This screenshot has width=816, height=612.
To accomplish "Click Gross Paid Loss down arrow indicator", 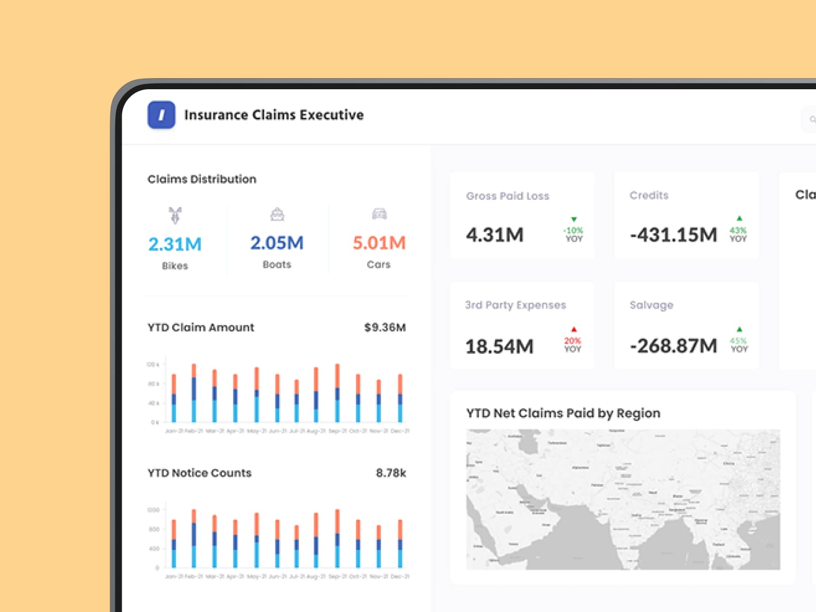I will (574, 219).
